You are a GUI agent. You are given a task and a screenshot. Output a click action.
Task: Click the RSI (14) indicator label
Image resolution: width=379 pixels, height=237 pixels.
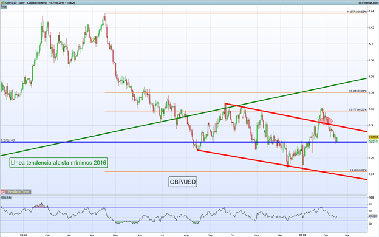coord(5,197)
